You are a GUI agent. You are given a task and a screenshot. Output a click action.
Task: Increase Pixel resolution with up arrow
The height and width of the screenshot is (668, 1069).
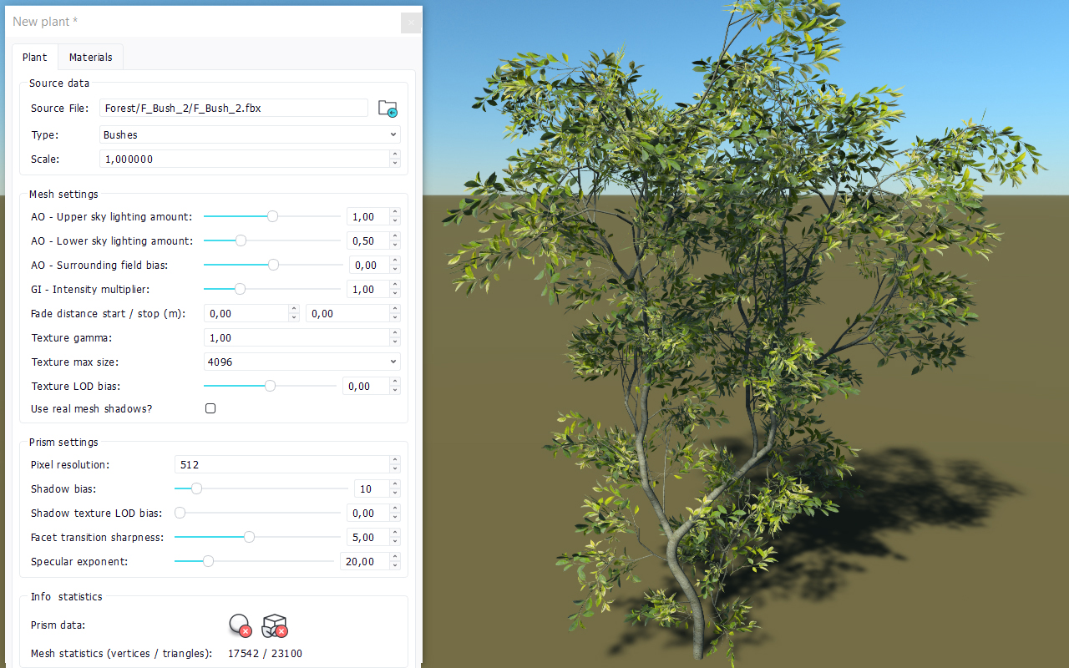click(x=395, y=460)
